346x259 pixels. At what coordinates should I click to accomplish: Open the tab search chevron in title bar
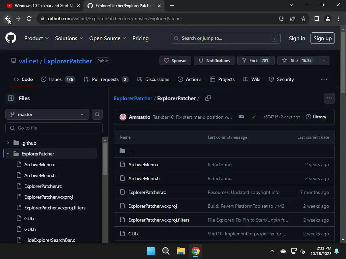tap(292, 5)
